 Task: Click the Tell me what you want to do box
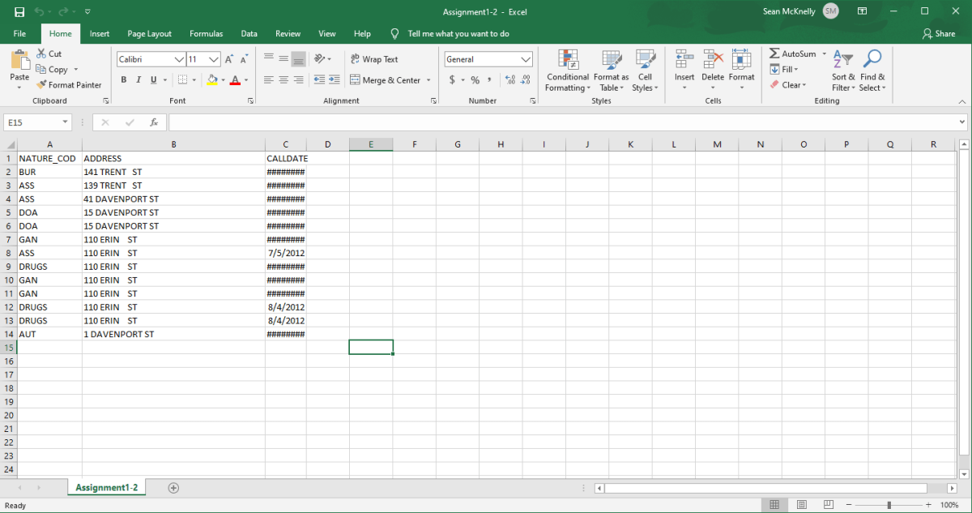(x=458, y=34)
